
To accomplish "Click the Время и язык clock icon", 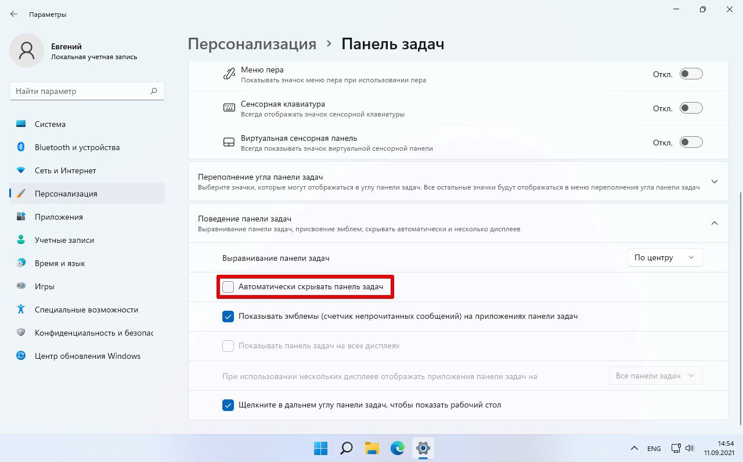I will [21, 263].
